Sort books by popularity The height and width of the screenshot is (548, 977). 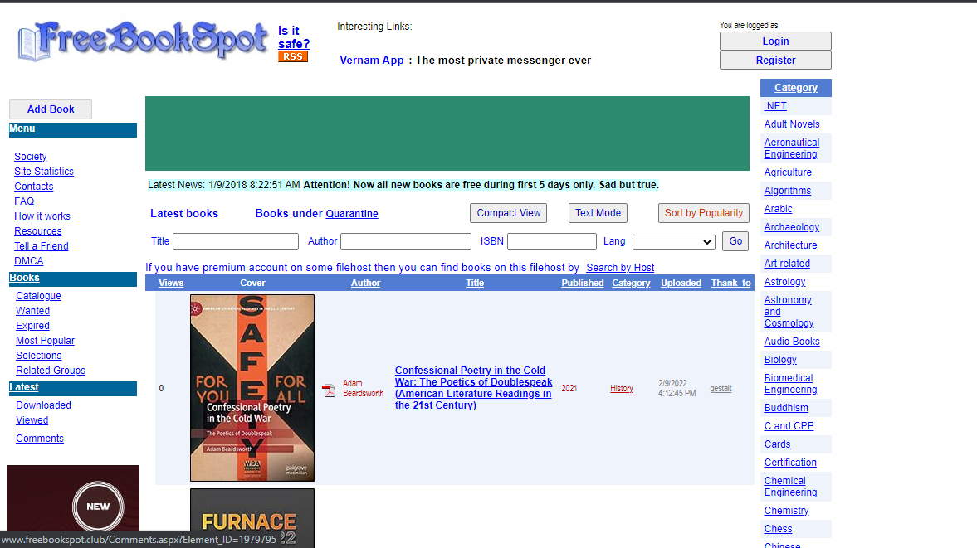[x=703, y=213]
